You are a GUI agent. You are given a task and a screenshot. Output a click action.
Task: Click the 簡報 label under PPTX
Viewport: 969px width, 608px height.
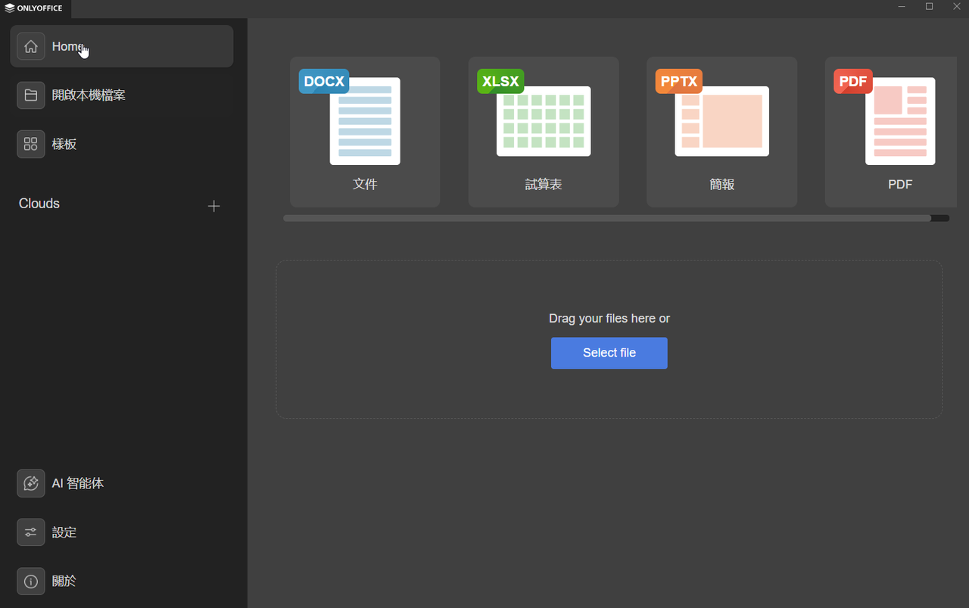[722, 184]
